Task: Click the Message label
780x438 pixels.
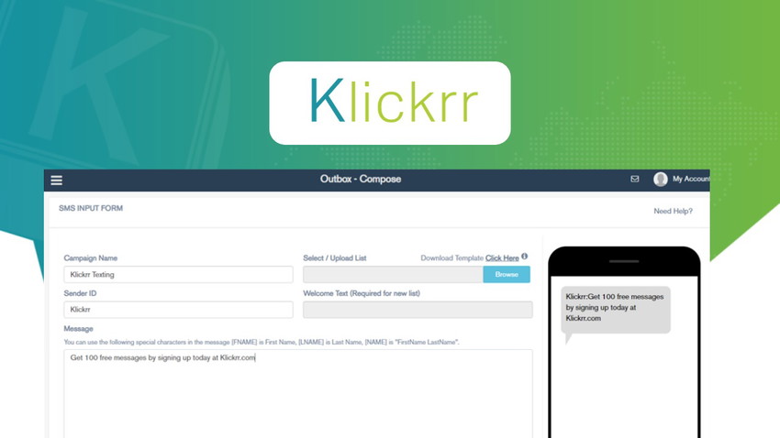Action: (x=79, y=329)
